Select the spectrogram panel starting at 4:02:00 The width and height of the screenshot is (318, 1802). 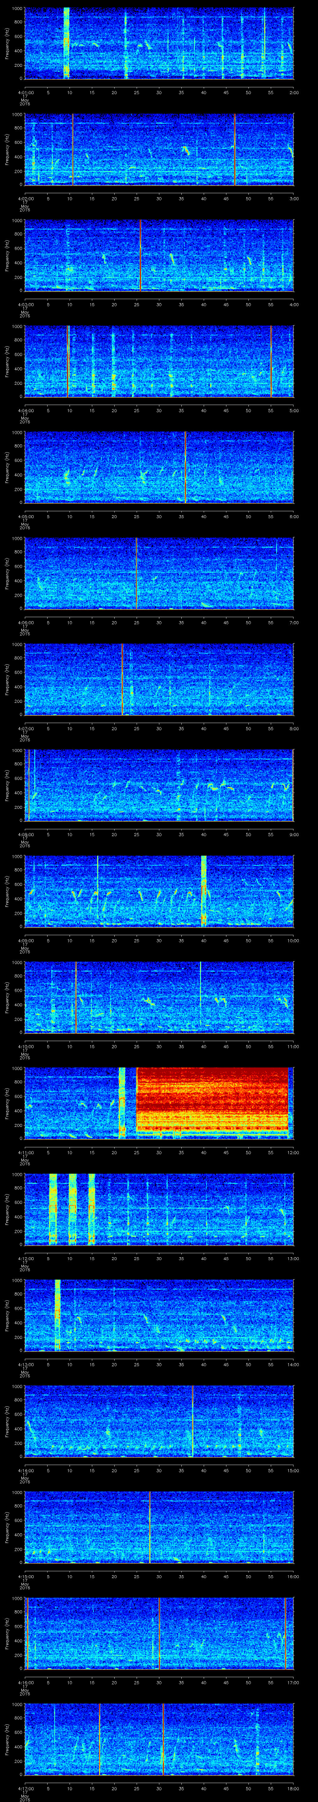point(159,149)
